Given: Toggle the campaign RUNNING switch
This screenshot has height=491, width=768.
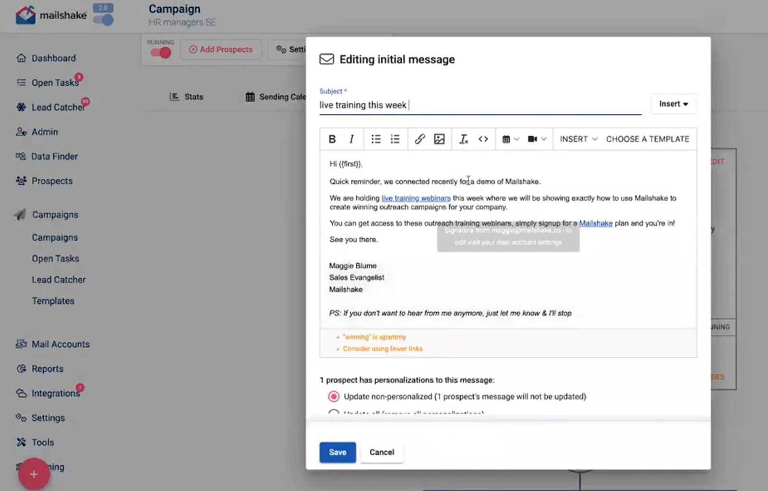Looking at the screenshot, I should [160, 52].
